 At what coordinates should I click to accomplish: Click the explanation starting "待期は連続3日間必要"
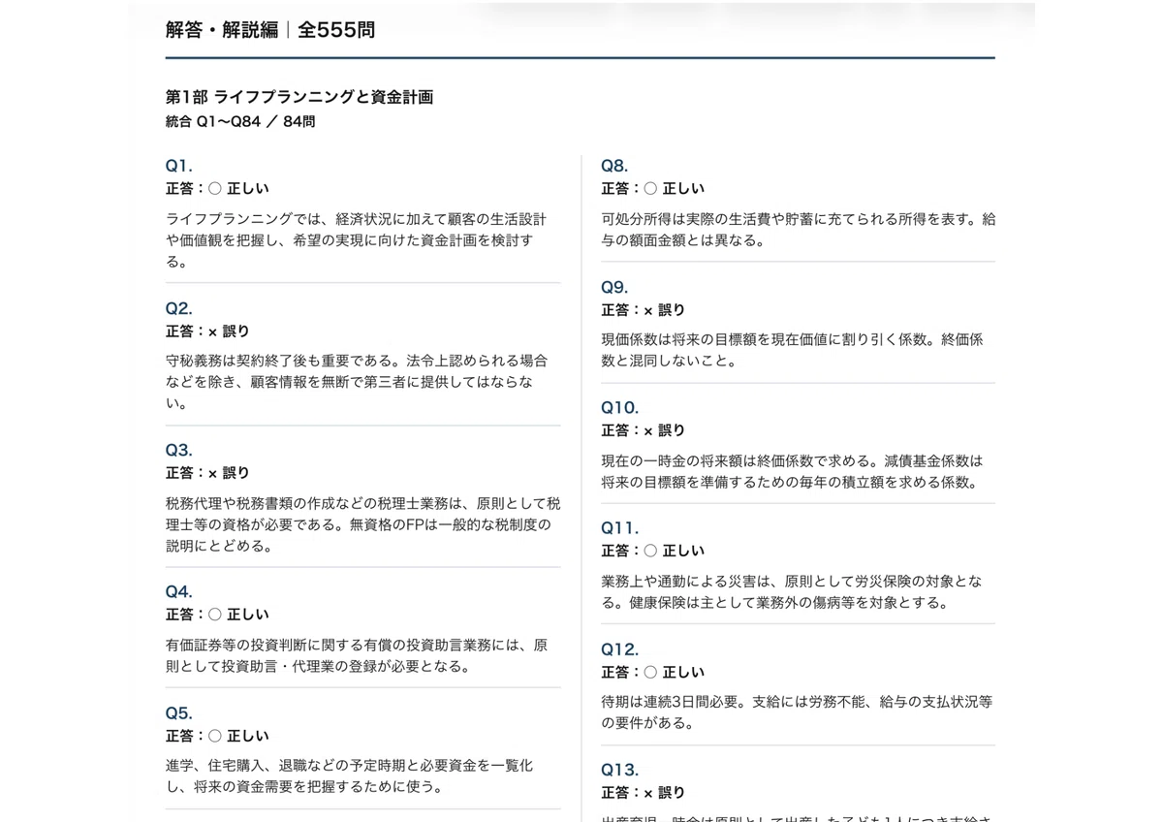click(797, 712)
